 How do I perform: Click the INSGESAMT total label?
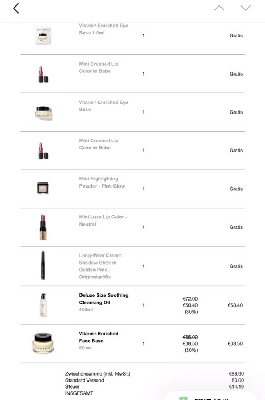tap(79, 393)
